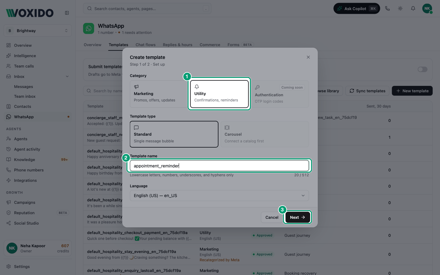Open Campaigns in the sidebar

38,202
